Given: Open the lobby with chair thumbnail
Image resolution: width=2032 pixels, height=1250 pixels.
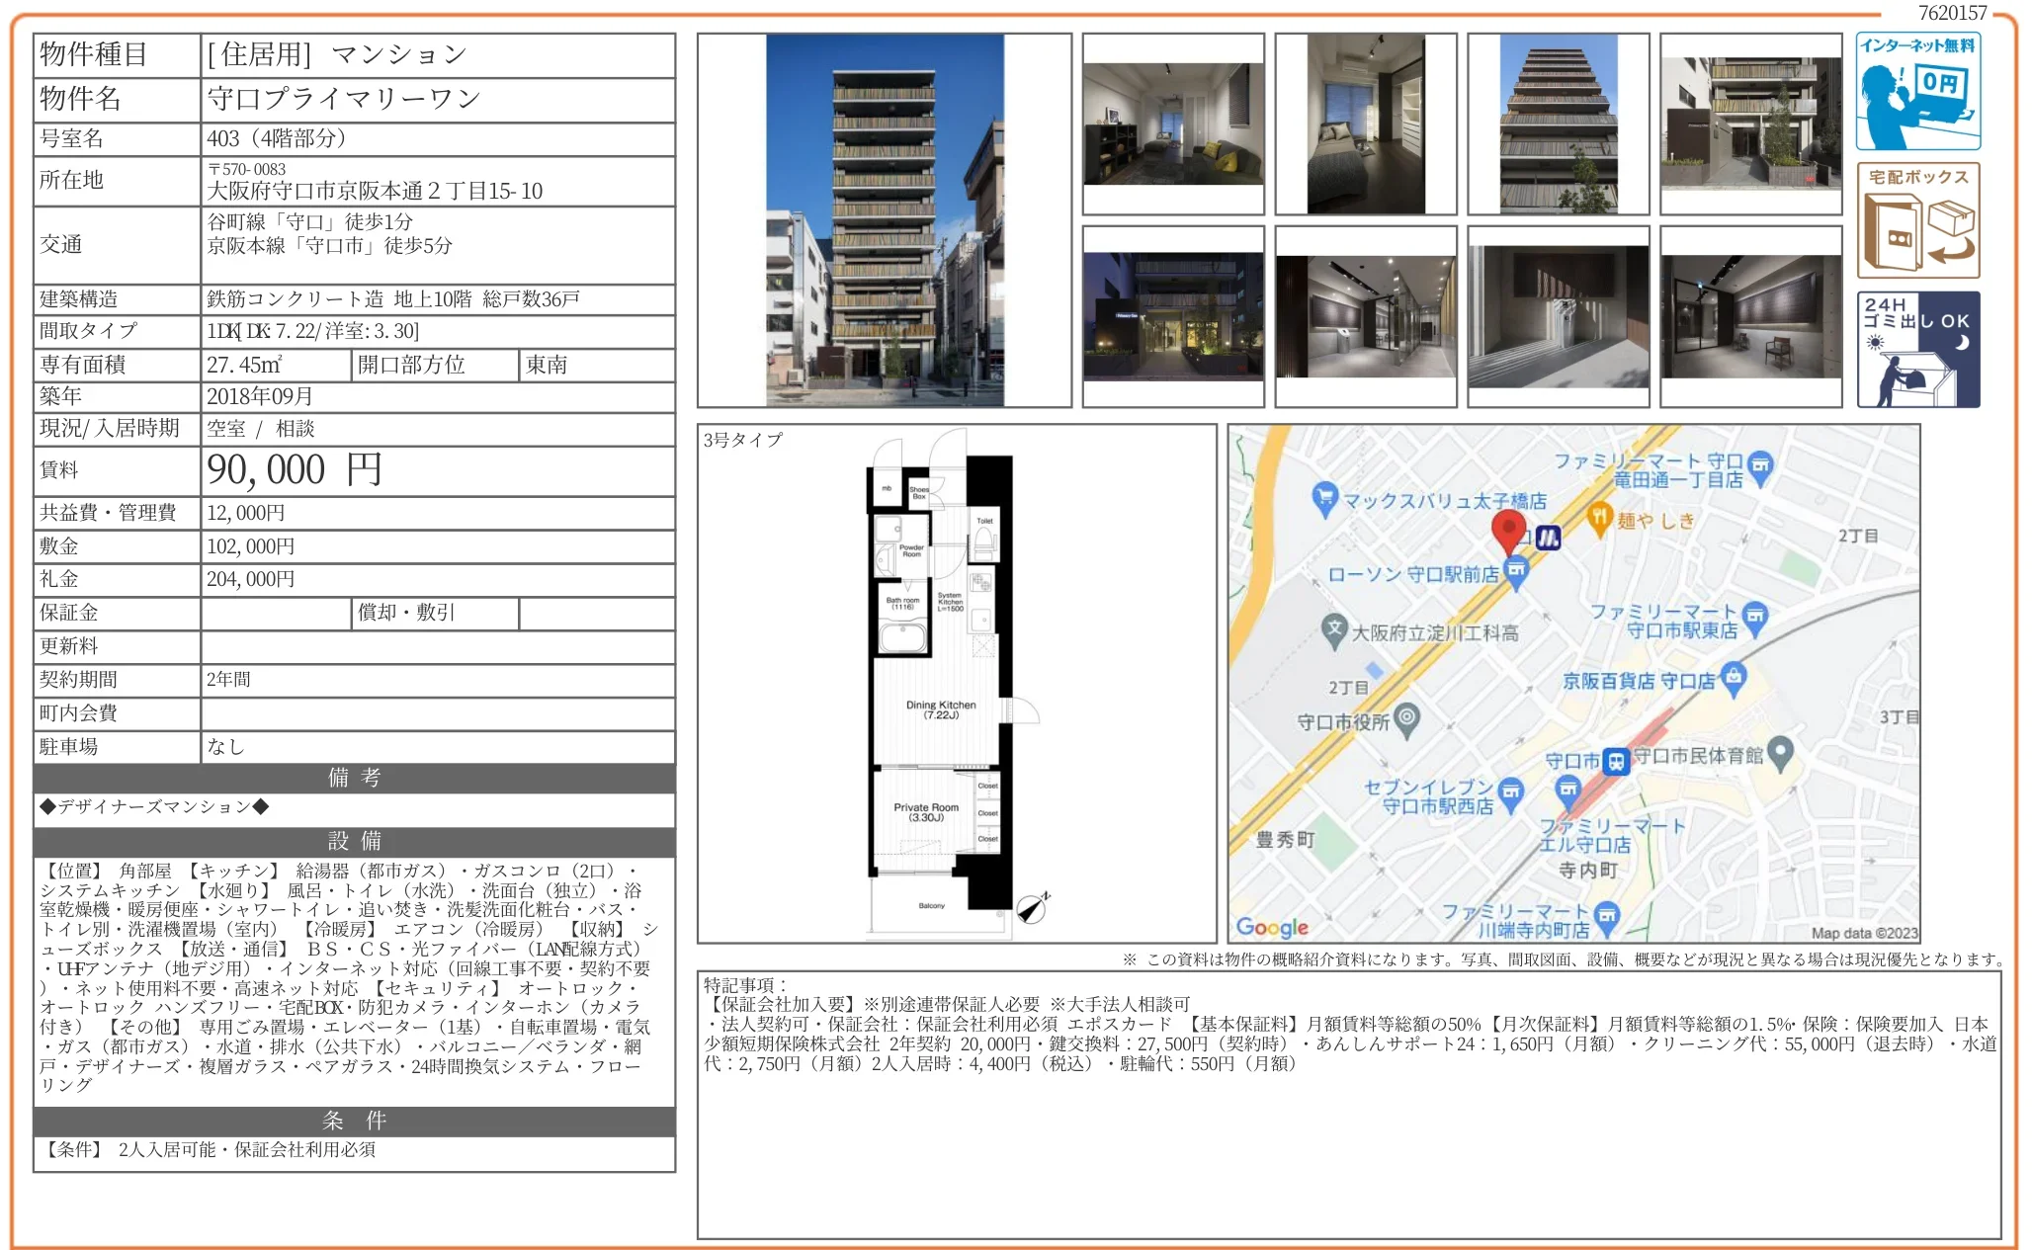Looking at the screenshot, I should [1750, 316].
